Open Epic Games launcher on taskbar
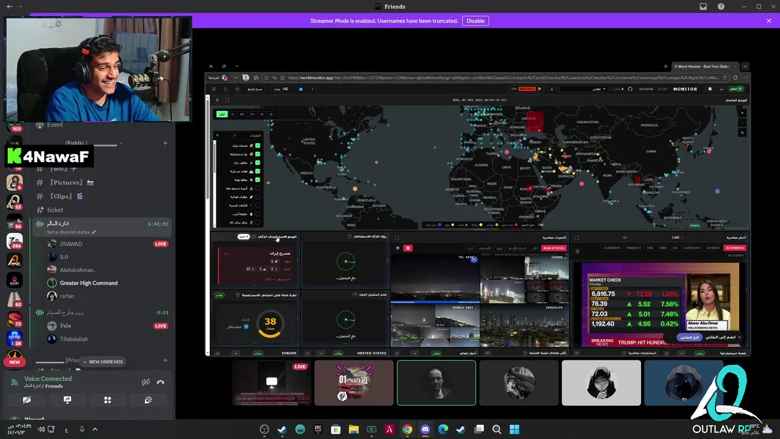This screenshot has height=439, width=780. pyautogui.click(x=317, y=429)
